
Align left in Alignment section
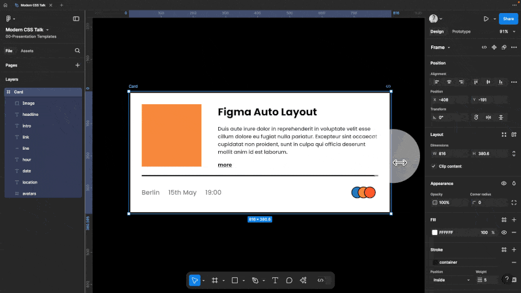436,82
